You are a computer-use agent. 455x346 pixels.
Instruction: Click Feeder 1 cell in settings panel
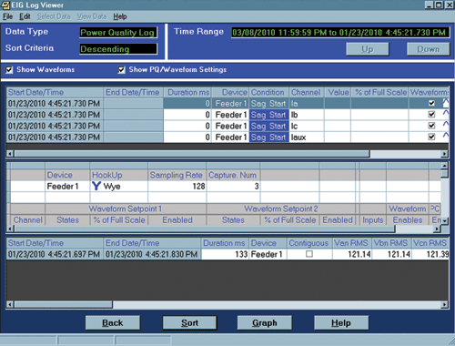pos(67,186)
